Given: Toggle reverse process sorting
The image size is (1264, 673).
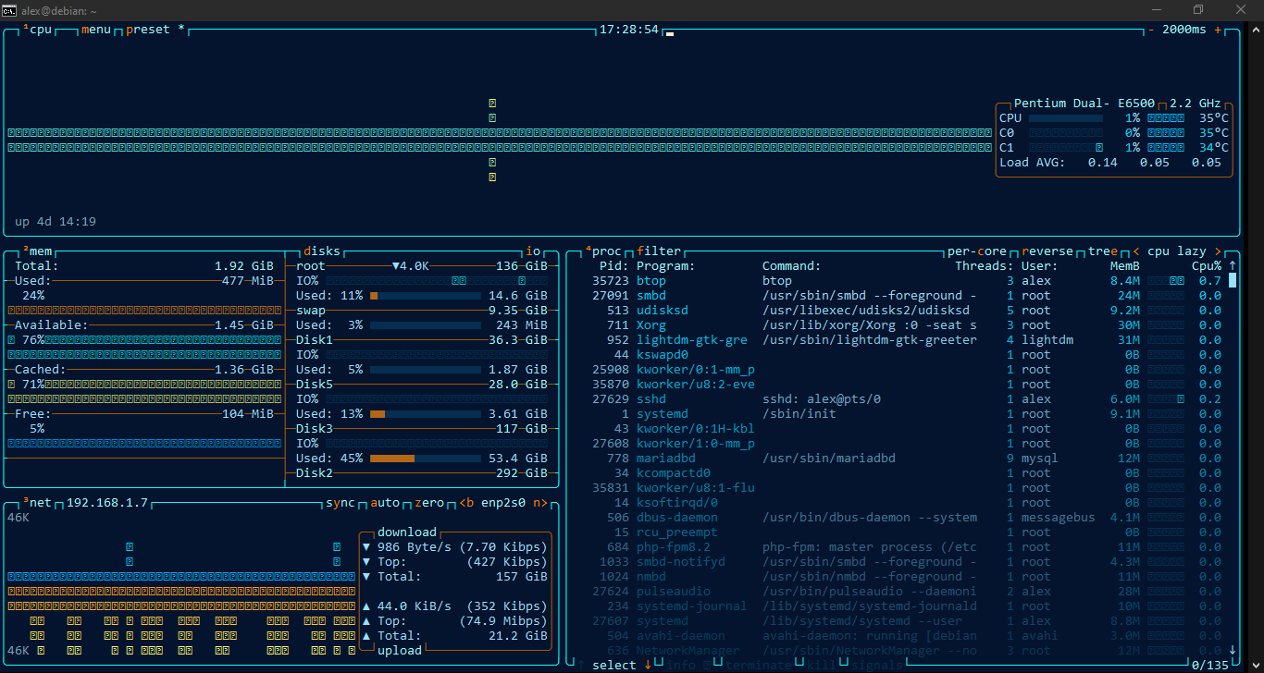Looking at the screenshot, I should point(1047,251).
